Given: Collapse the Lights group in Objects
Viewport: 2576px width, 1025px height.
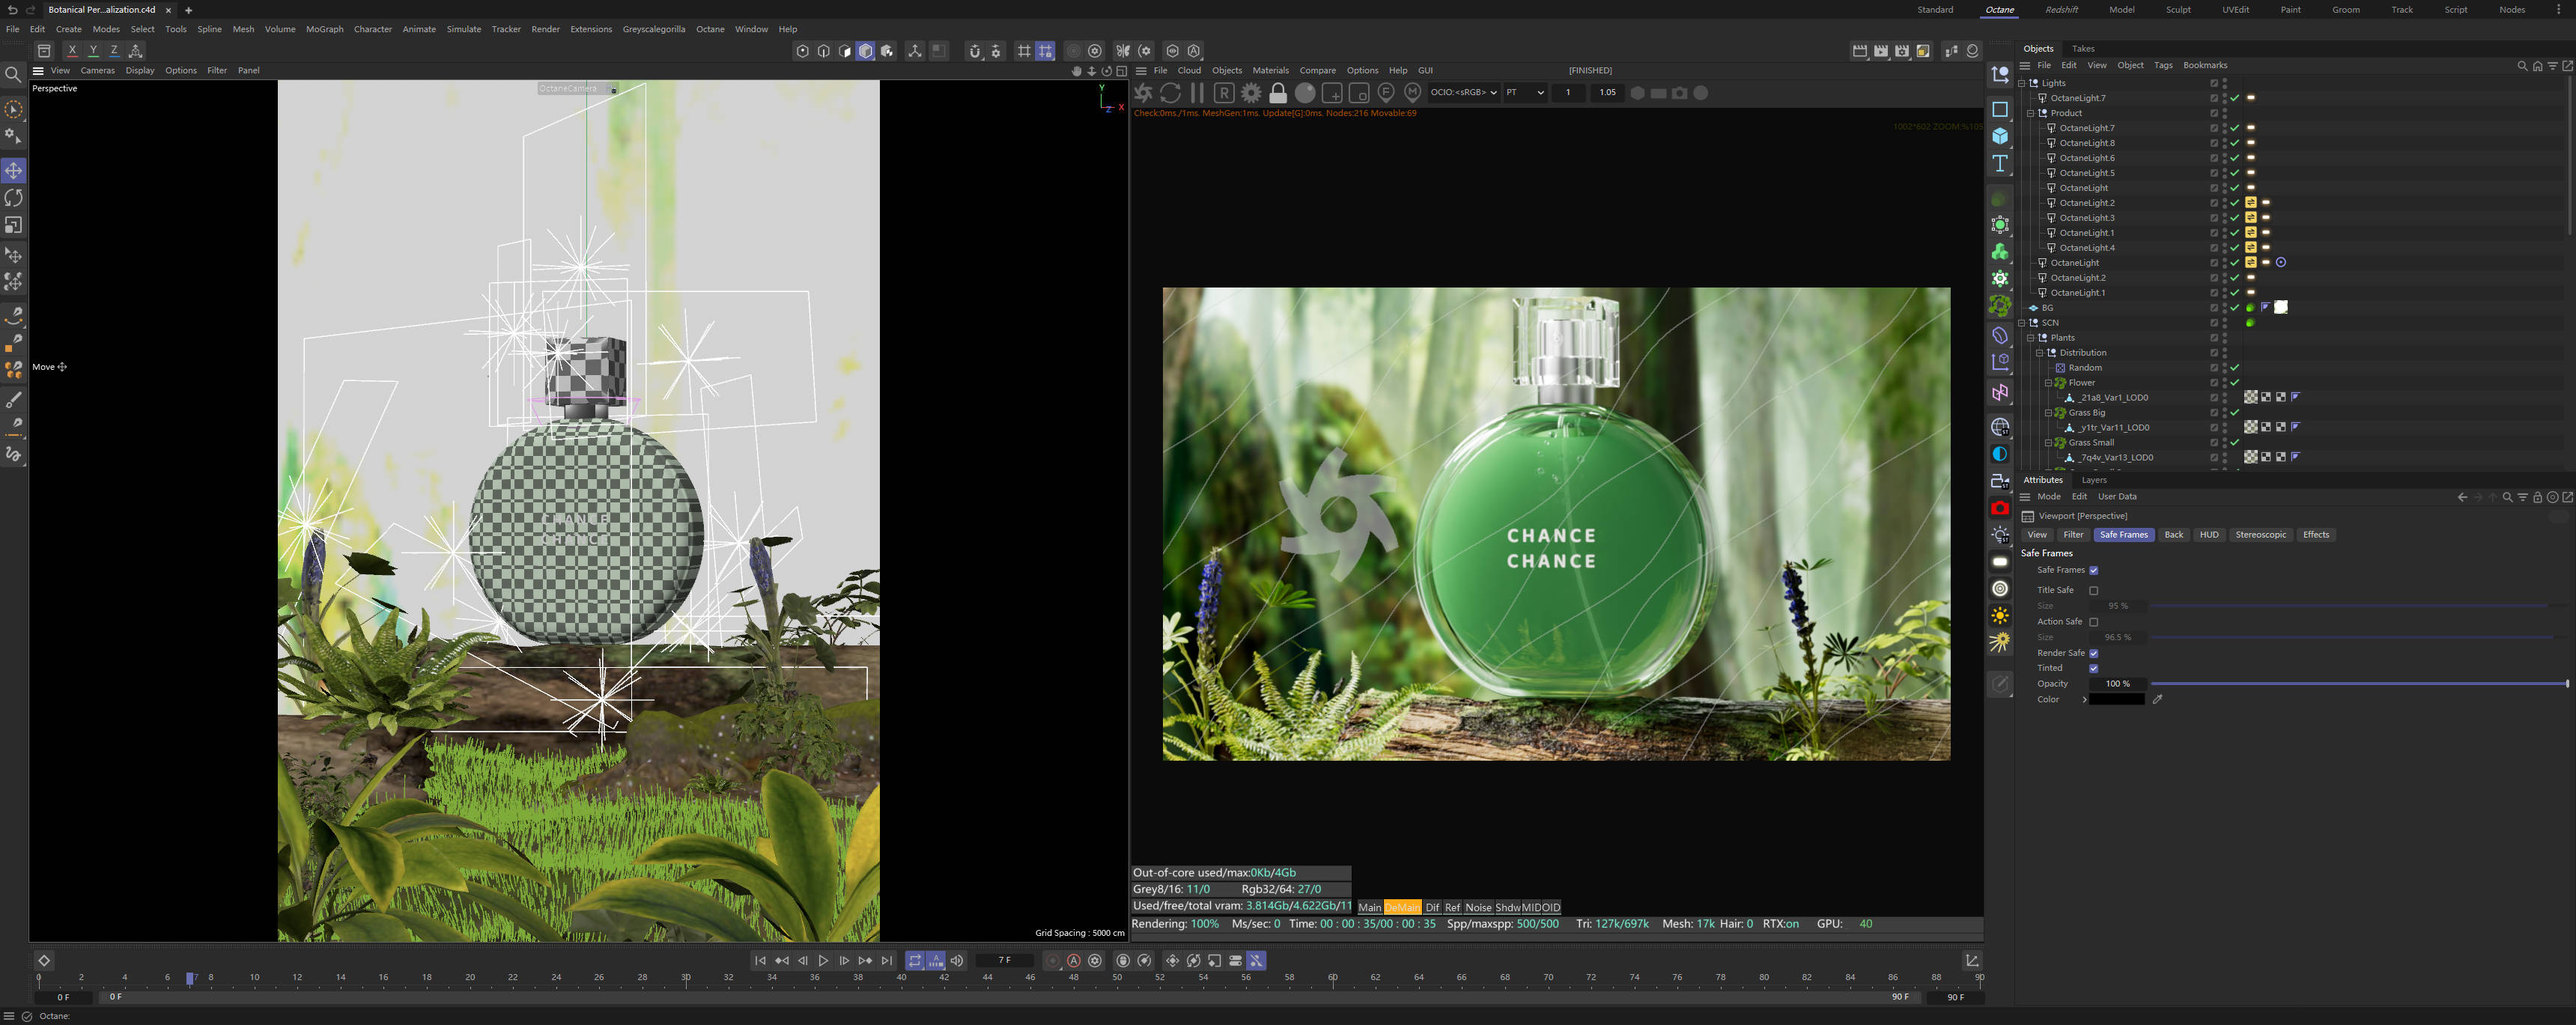Looking at the screenshot, I should coord(2022,83).
